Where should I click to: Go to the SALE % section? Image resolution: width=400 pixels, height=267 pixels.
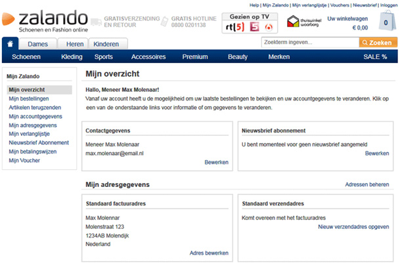click(375, 56)
